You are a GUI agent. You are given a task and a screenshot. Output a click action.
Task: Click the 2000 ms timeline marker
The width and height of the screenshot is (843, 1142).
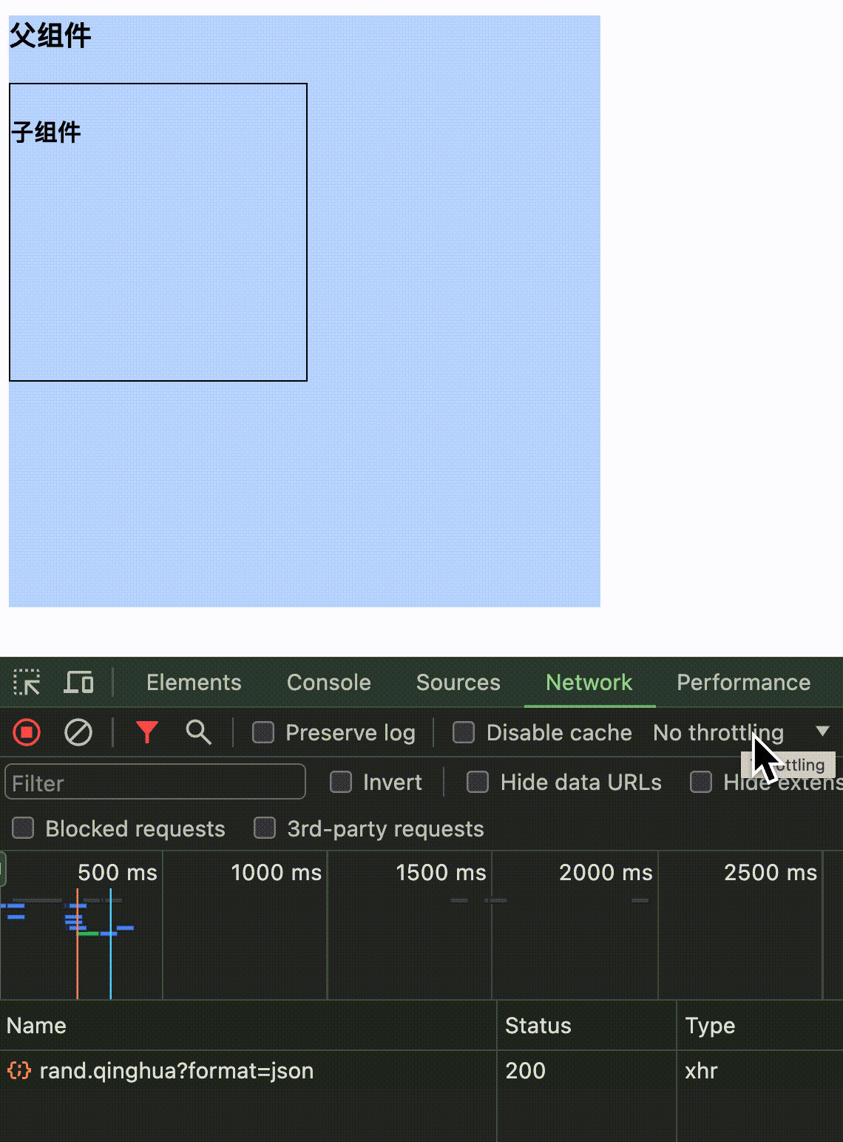(606, 873)
